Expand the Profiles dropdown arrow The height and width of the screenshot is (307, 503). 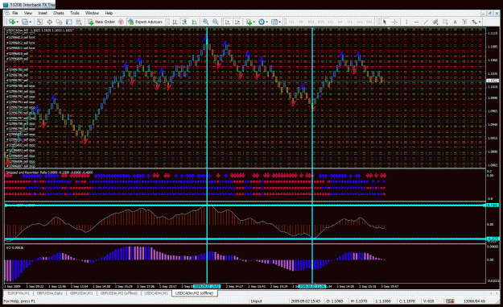tap(30, 22)
